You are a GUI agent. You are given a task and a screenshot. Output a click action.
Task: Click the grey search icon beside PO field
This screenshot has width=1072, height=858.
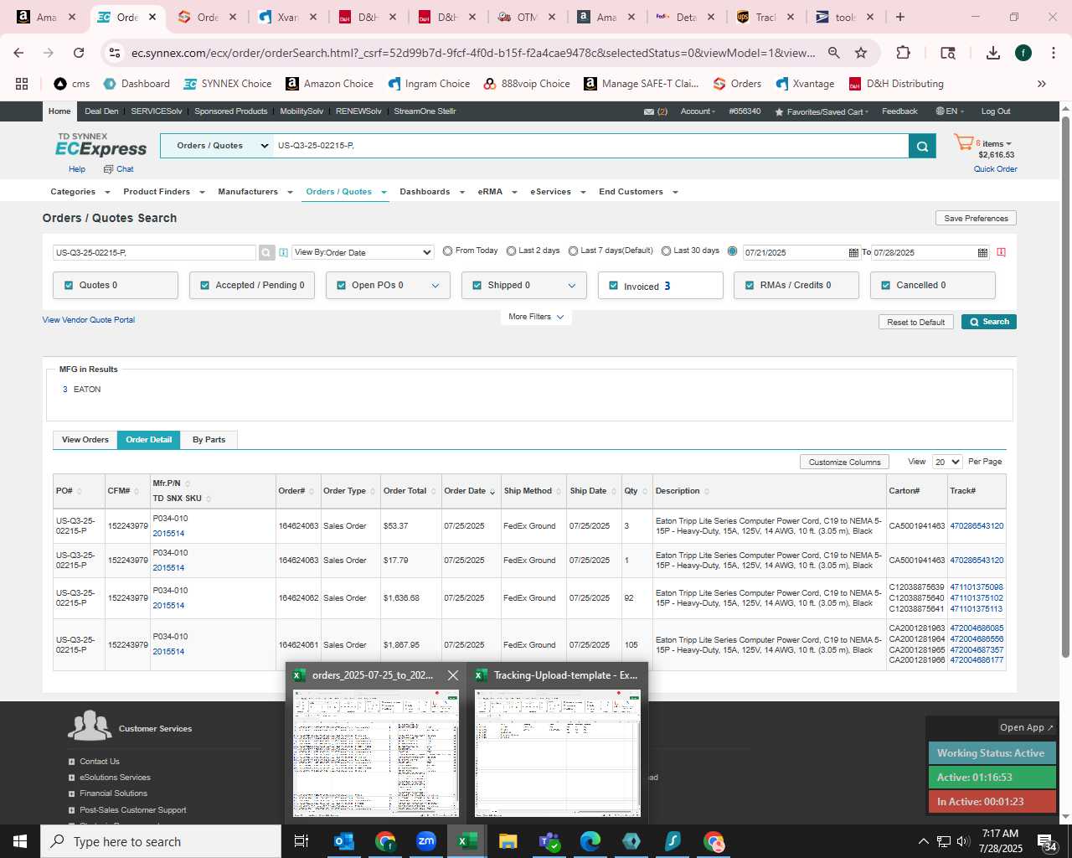point(266,252)
